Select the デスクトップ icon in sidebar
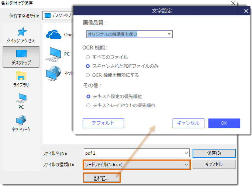The height and width of the screenshot is (188, 252). [21, 54]
